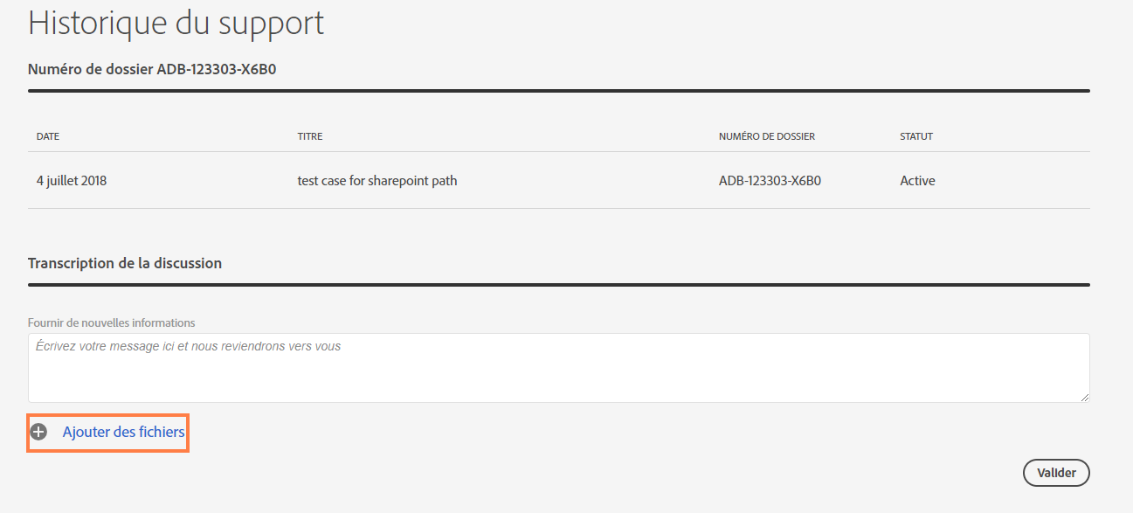
Task: Click the plus icon beside Ajouter des fichiers
Action: [38, 432]
